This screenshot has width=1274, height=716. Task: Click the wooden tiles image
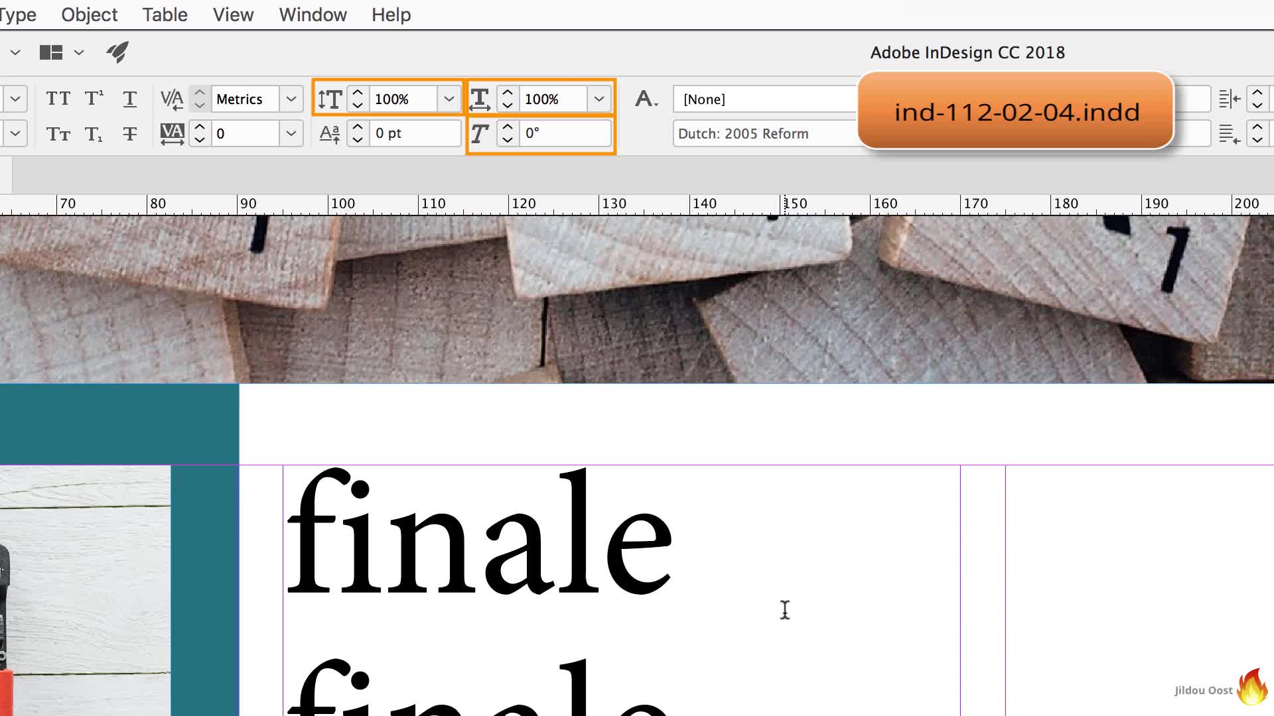pos(637,298)
